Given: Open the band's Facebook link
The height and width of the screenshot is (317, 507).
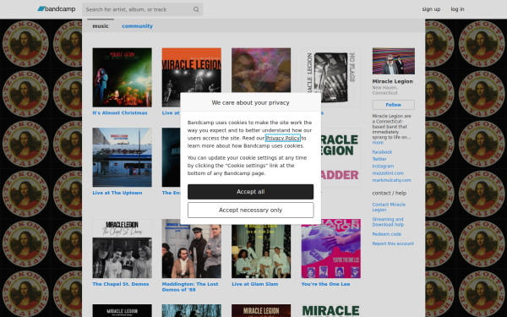Looking at the screenshot, I should 382,152.
